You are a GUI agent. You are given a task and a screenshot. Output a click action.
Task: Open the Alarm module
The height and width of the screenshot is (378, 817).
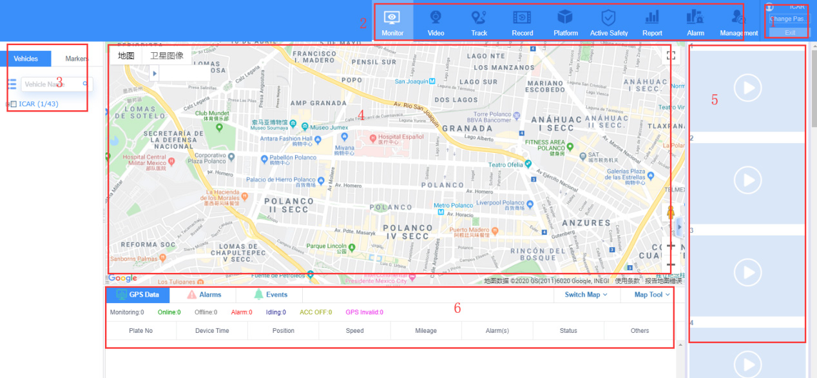695,23
